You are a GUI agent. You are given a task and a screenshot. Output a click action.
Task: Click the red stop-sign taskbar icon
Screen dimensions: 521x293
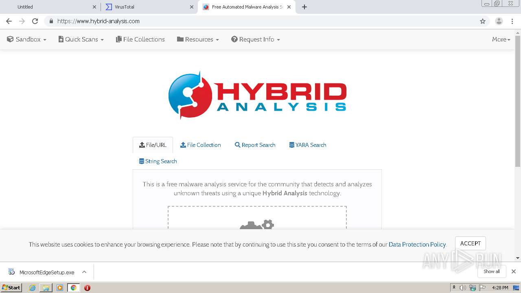click(x=87, y=288)
